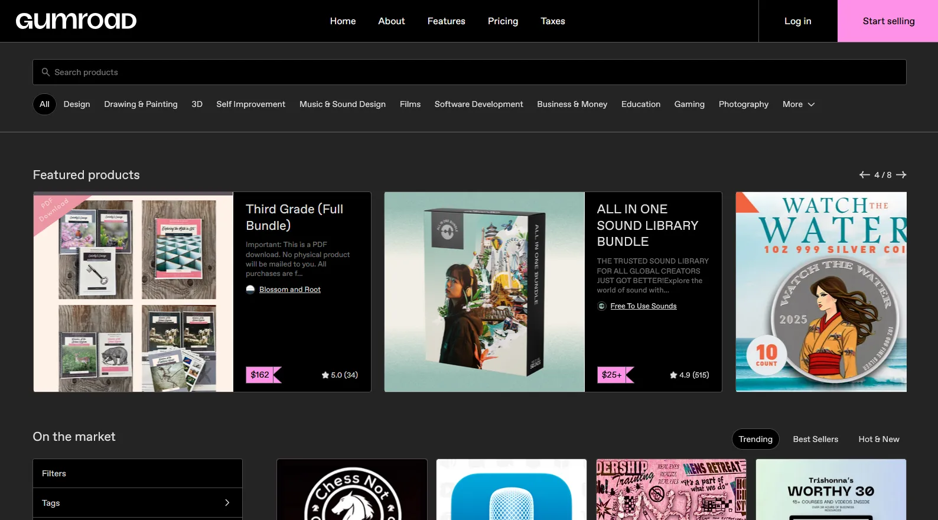The height and width of the screenshot is (520, 938).
Task: Open the Pricing page
Action: [x=503, y=21]
